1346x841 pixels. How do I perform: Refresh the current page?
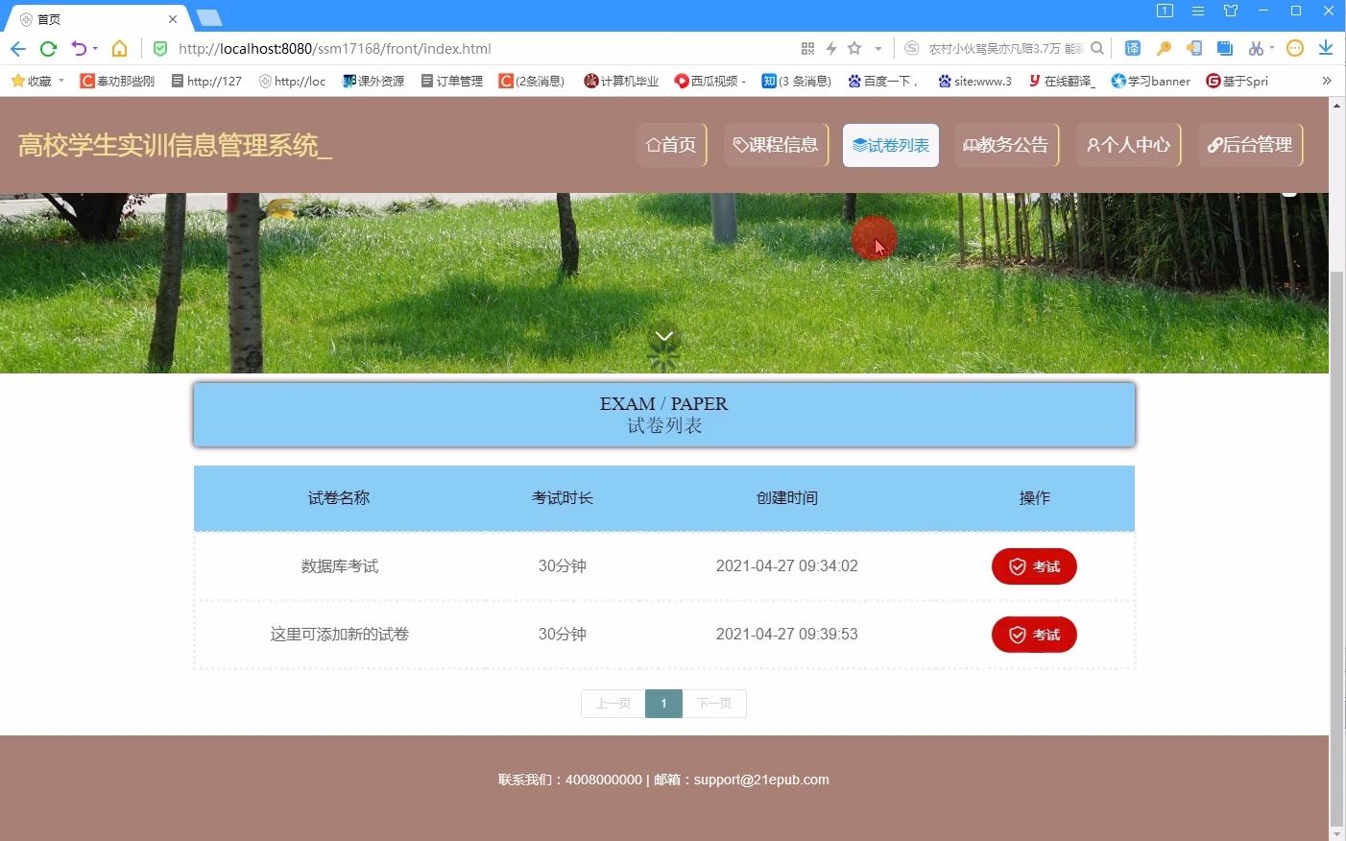tap(48, 48)
